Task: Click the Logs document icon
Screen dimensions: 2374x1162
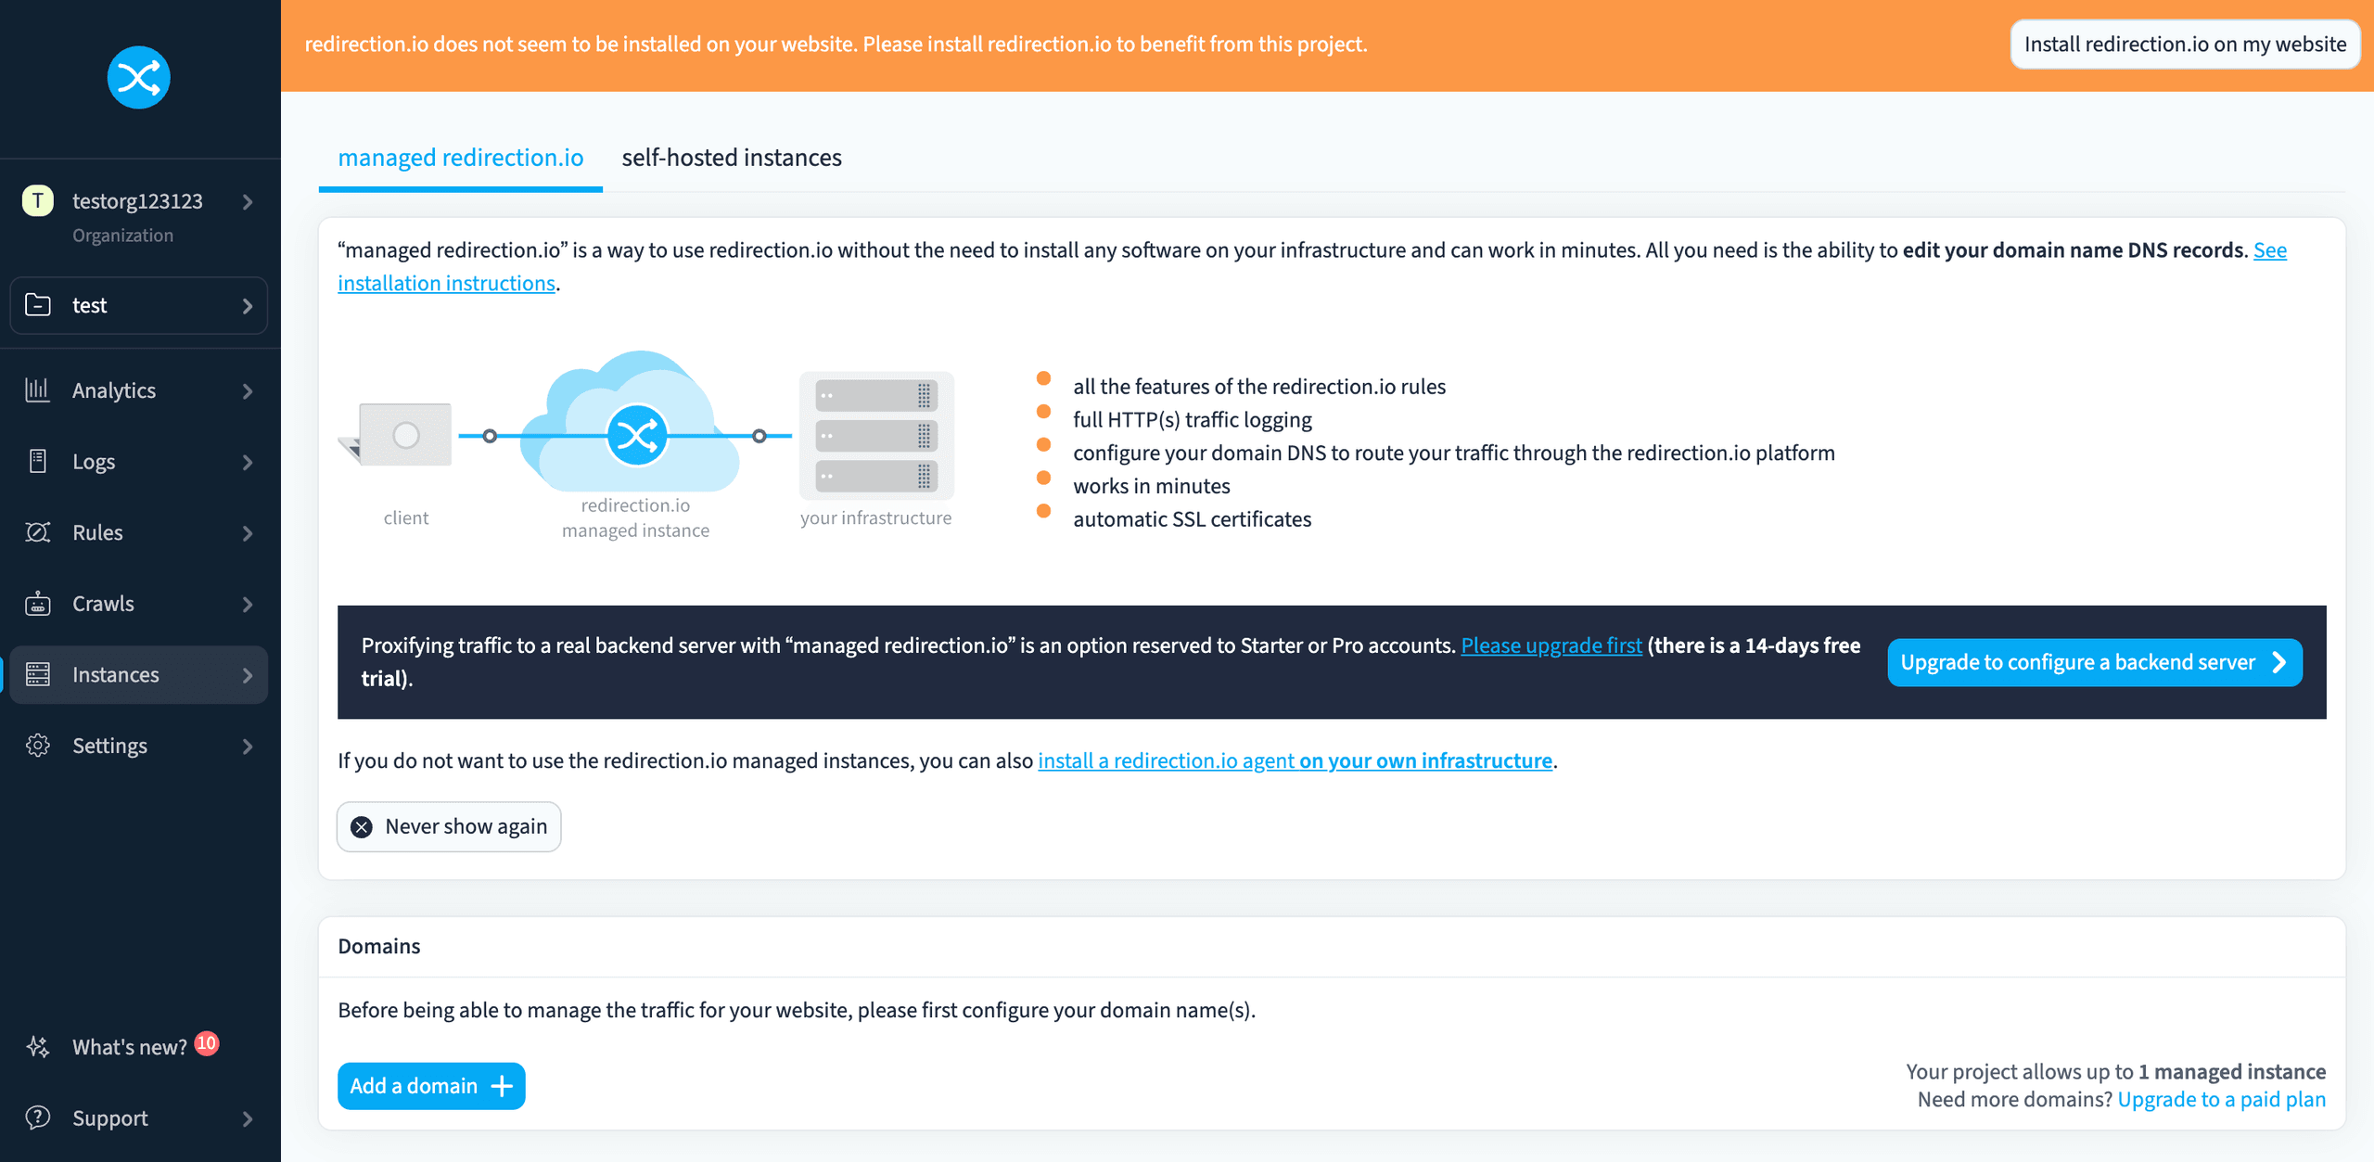Action: (38, 461)
